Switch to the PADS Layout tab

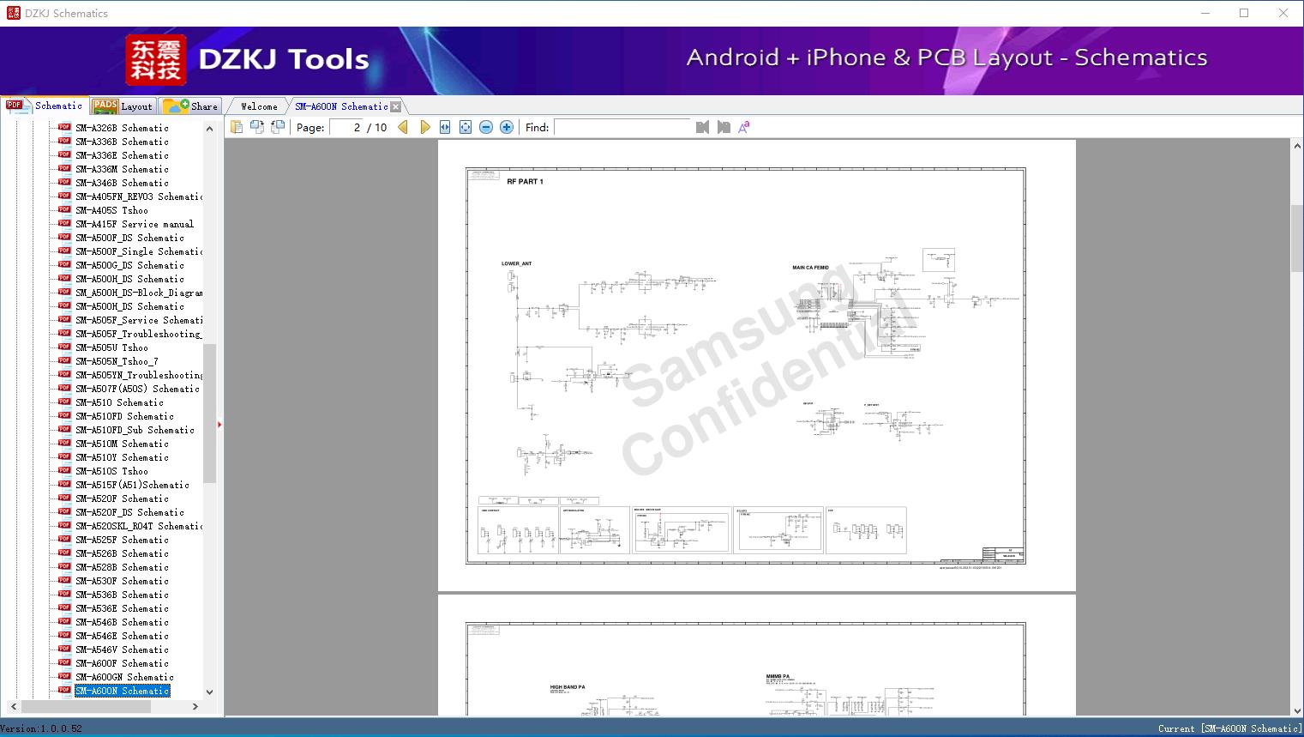[123, 106]
